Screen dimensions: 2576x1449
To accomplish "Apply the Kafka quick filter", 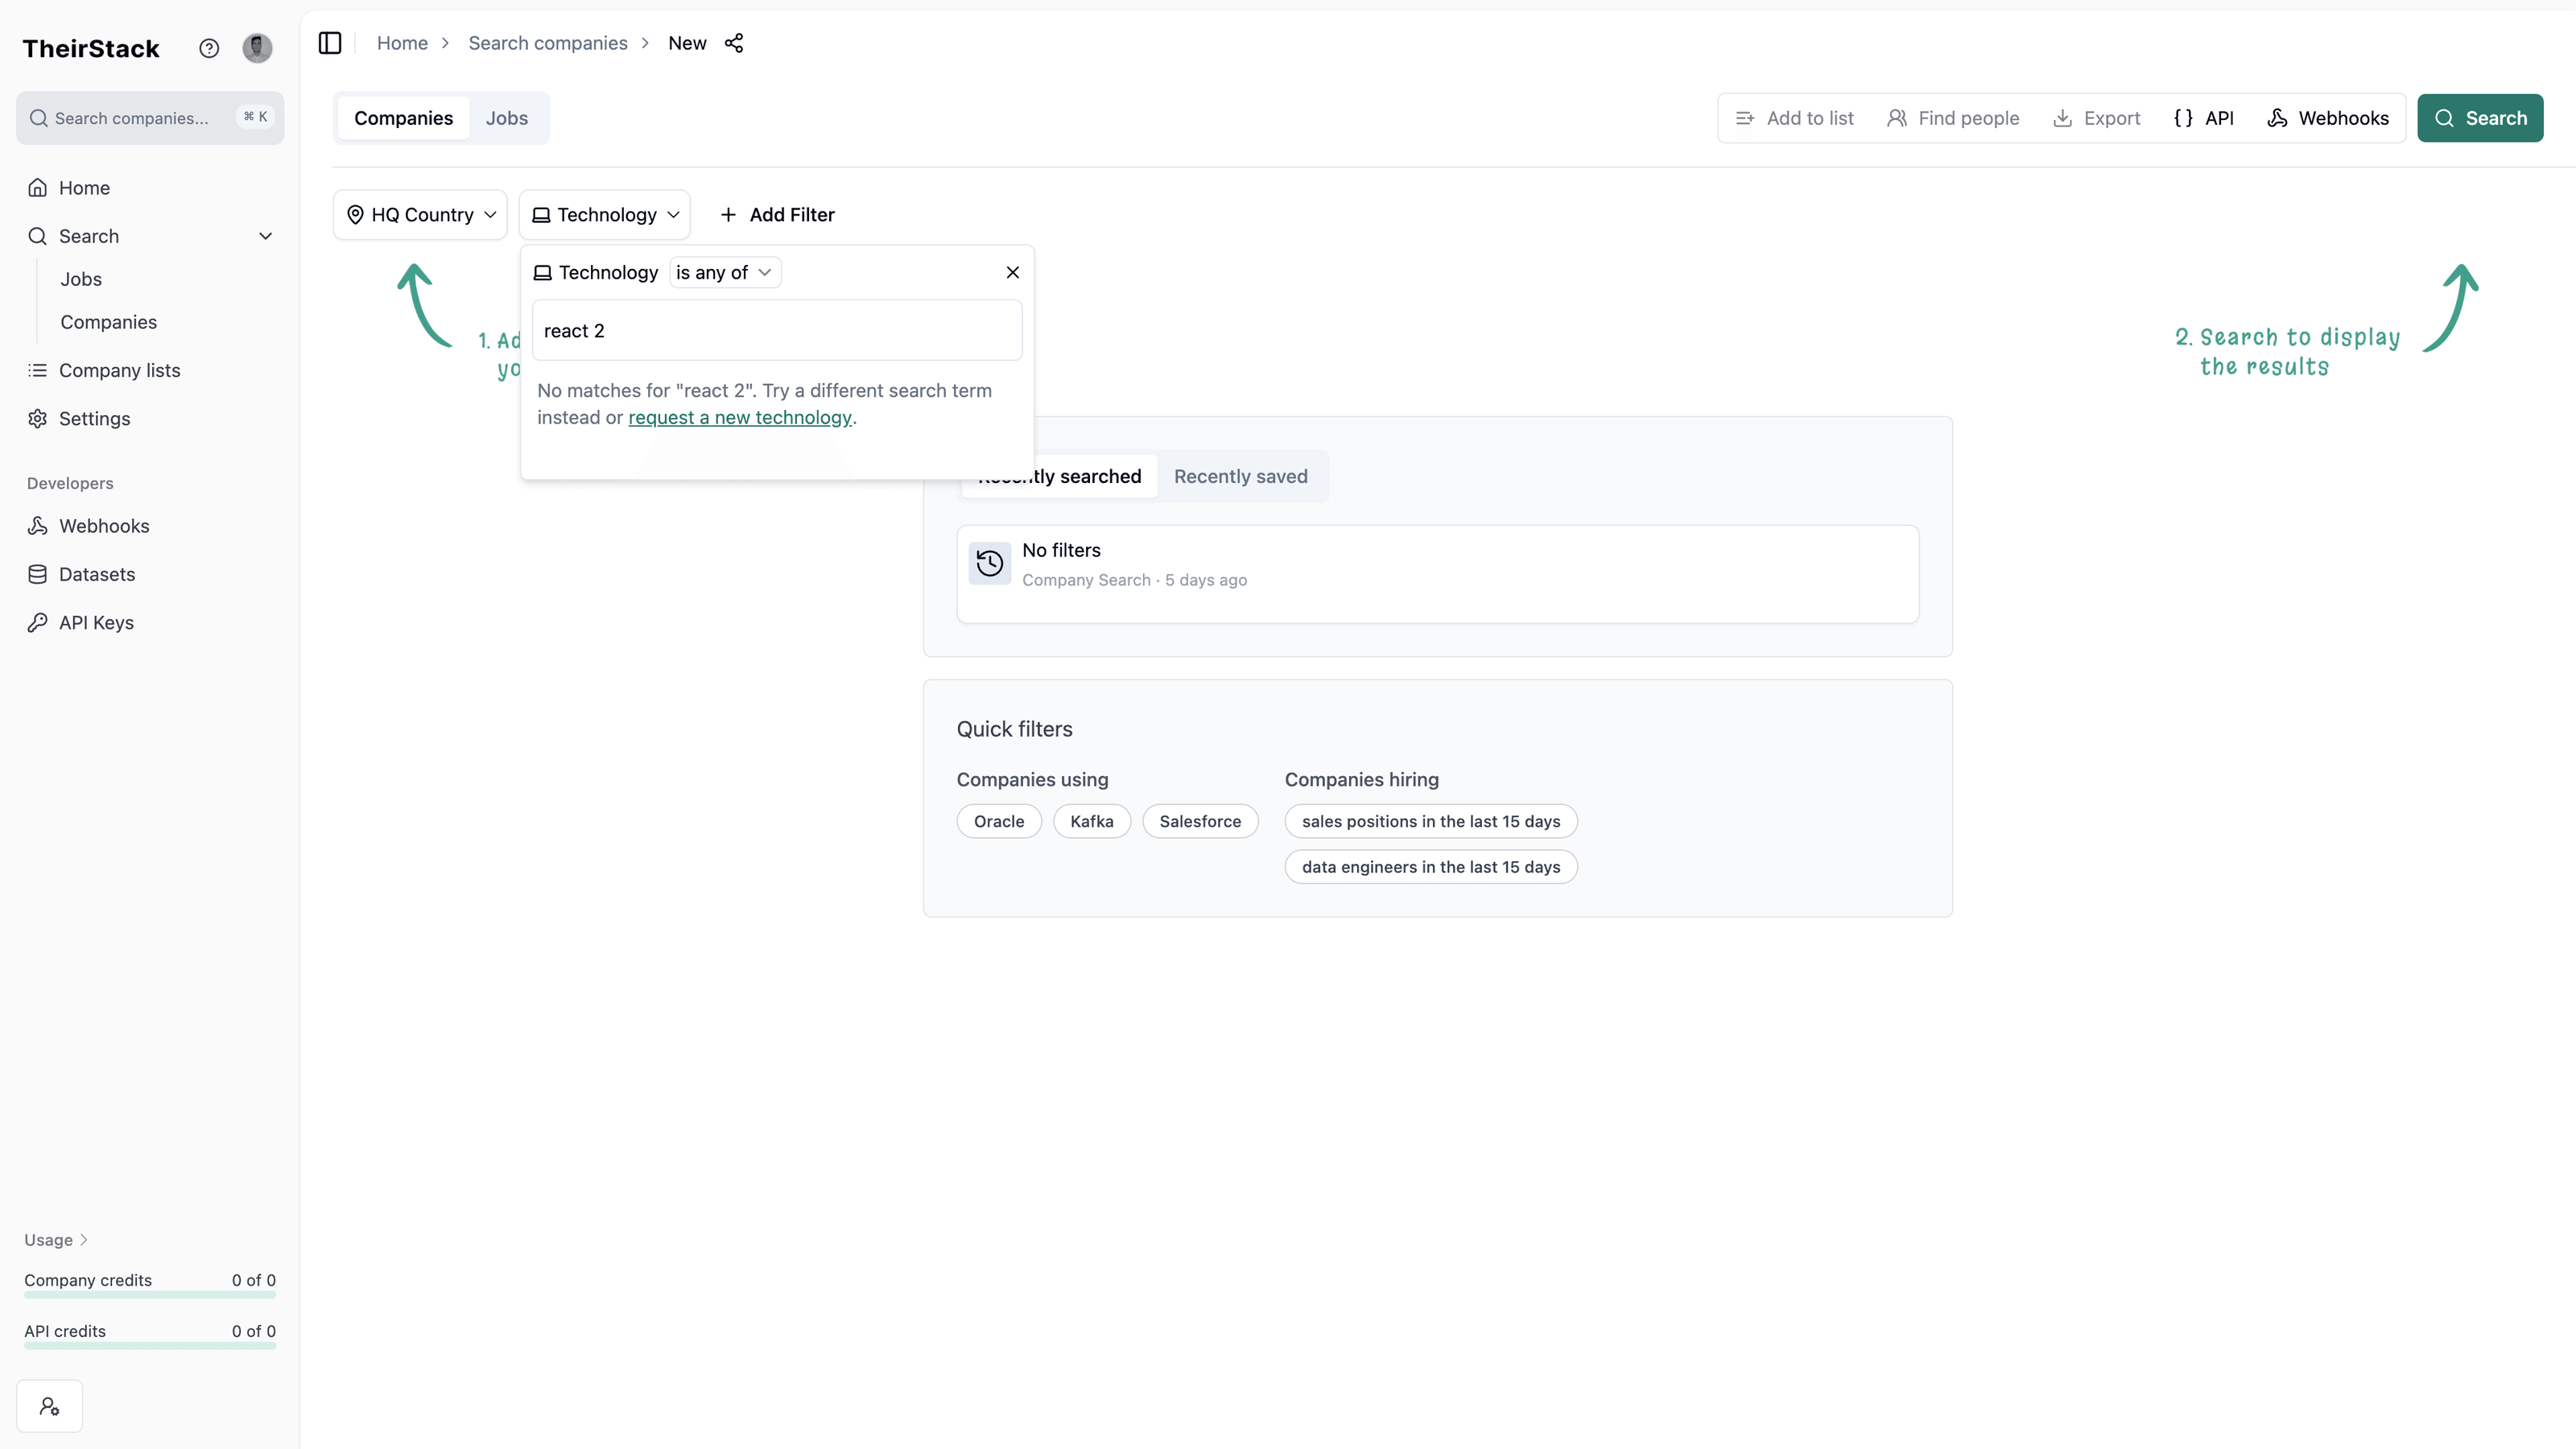I will click(x=1091, y=821).
